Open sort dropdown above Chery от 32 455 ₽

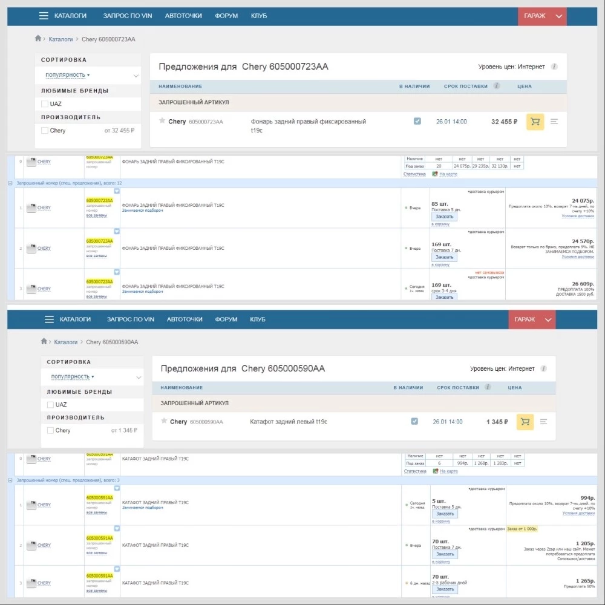[91, 76]
